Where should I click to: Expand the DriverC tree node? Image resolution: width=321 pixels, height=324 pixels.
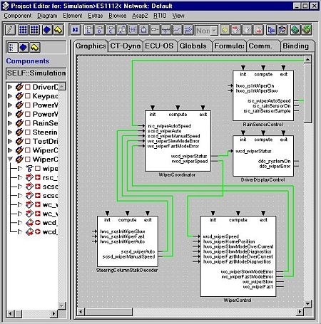point(10,87)
